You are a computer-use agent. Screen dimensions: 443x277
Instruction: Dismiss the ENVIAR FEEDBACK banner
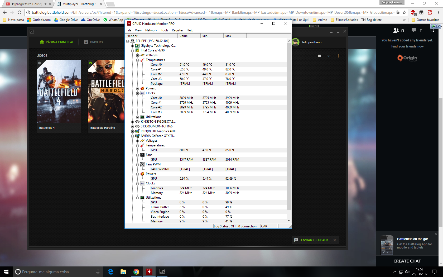tap(335, 240)
